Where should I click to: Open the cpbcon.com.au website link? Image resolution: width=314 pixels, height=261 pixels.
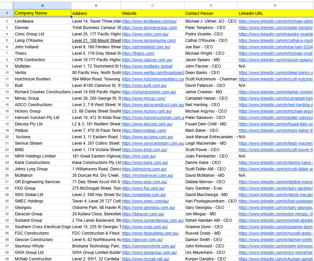coord(147,60)
